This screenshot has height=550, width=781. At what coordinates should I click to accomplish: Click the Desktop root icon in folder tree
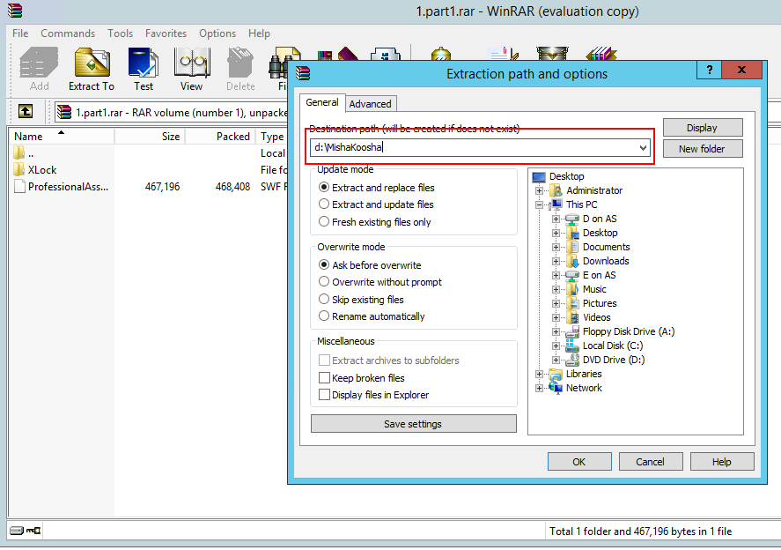[x=539, y=176]
